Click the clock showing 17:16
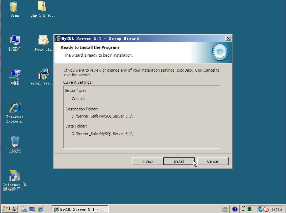286x213 pixels. (x=276, y=209)
